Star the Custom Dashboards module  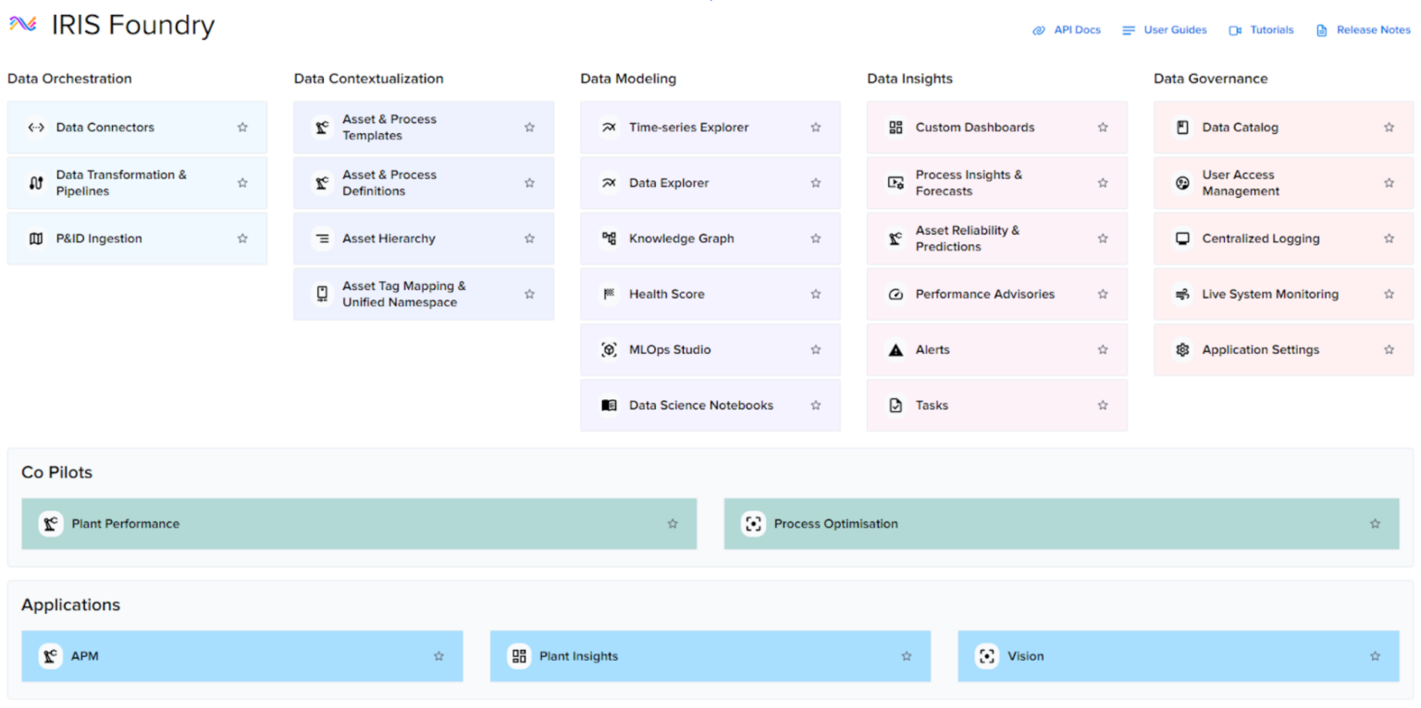(1102, 128)
